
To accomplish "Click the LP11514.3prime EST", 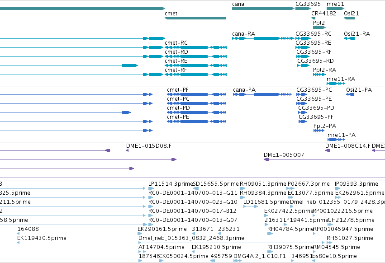I will [151, 188].
